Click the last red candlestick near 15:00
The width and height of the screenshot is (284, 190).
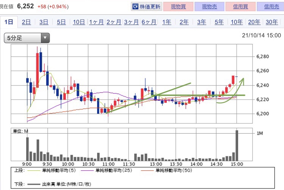(233, 80)
